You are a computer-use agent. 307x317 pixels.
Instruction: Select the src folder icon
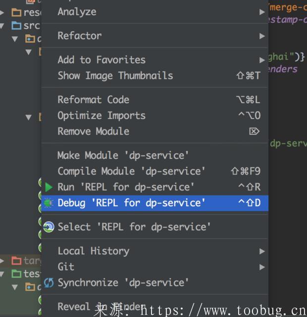tap(16, 26)
